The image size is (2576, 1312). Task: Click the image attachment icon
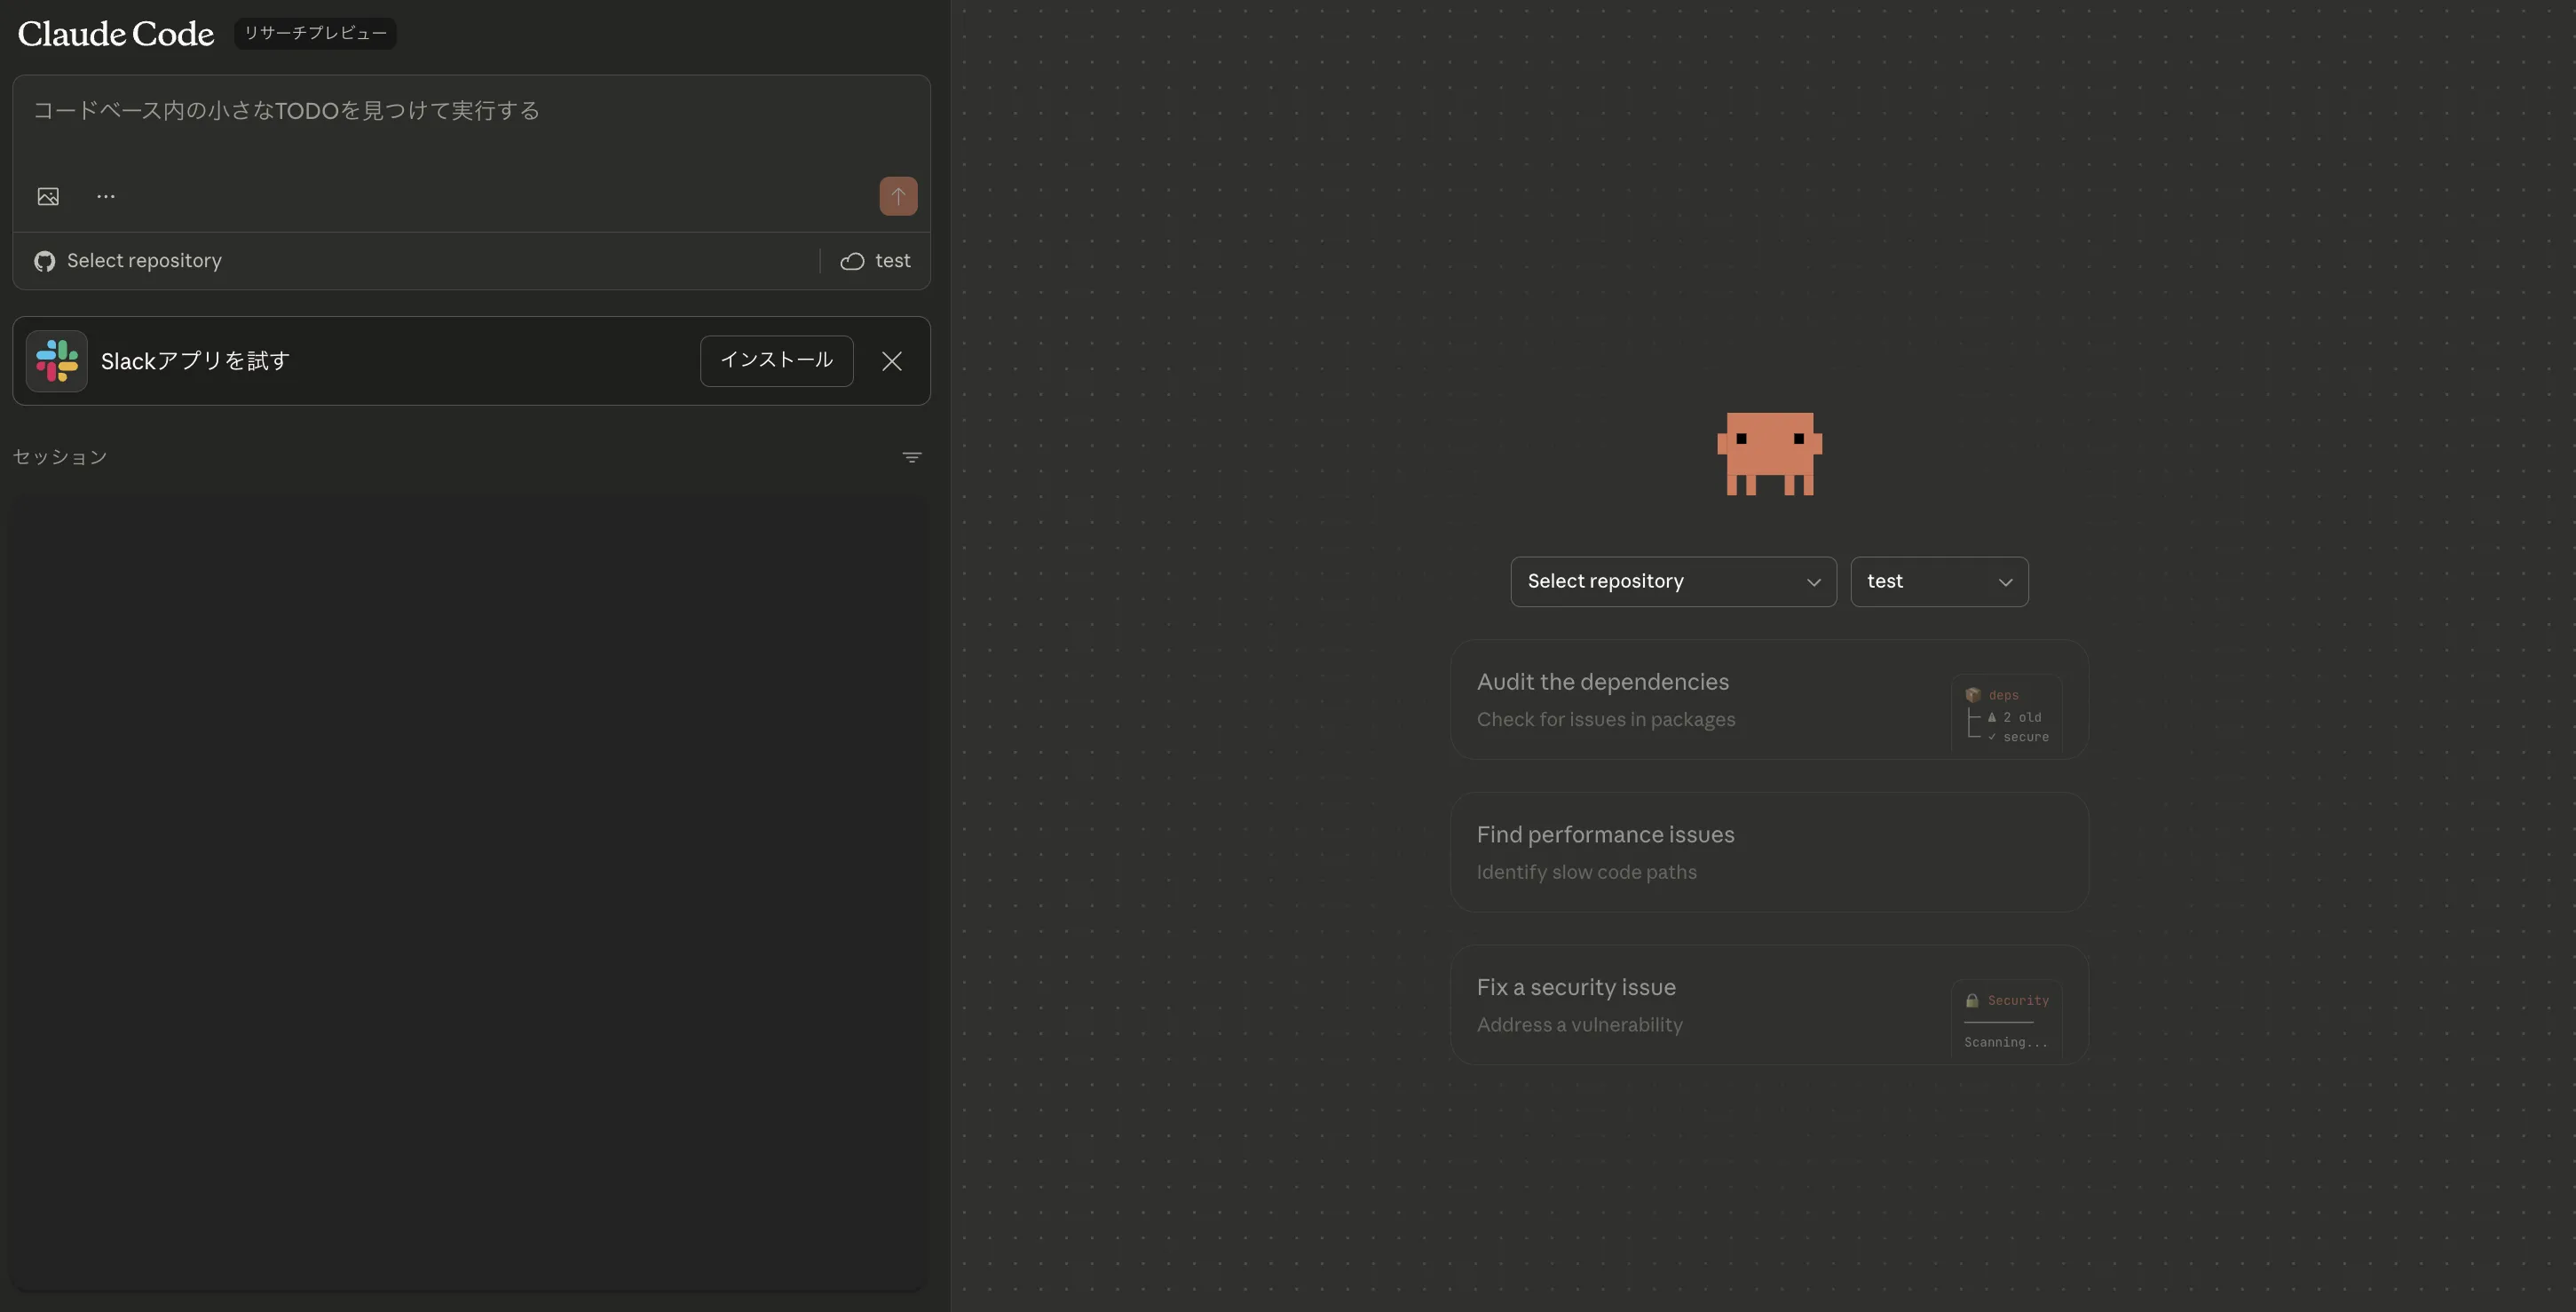48,196
